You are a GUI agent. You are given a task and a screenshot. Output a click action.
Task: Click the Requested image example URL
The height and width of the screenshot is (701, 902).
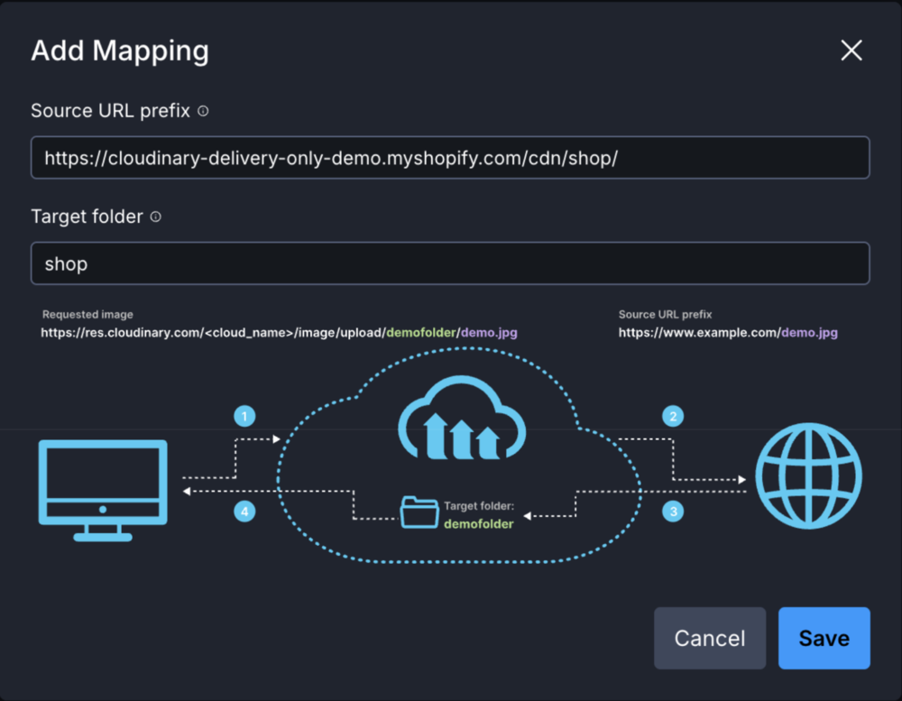(280, 332)
